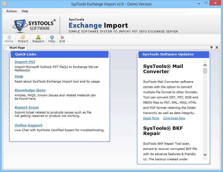Open the tab list dropdown arrow
This screenshot has height=172, width=223.
(212, 47)
